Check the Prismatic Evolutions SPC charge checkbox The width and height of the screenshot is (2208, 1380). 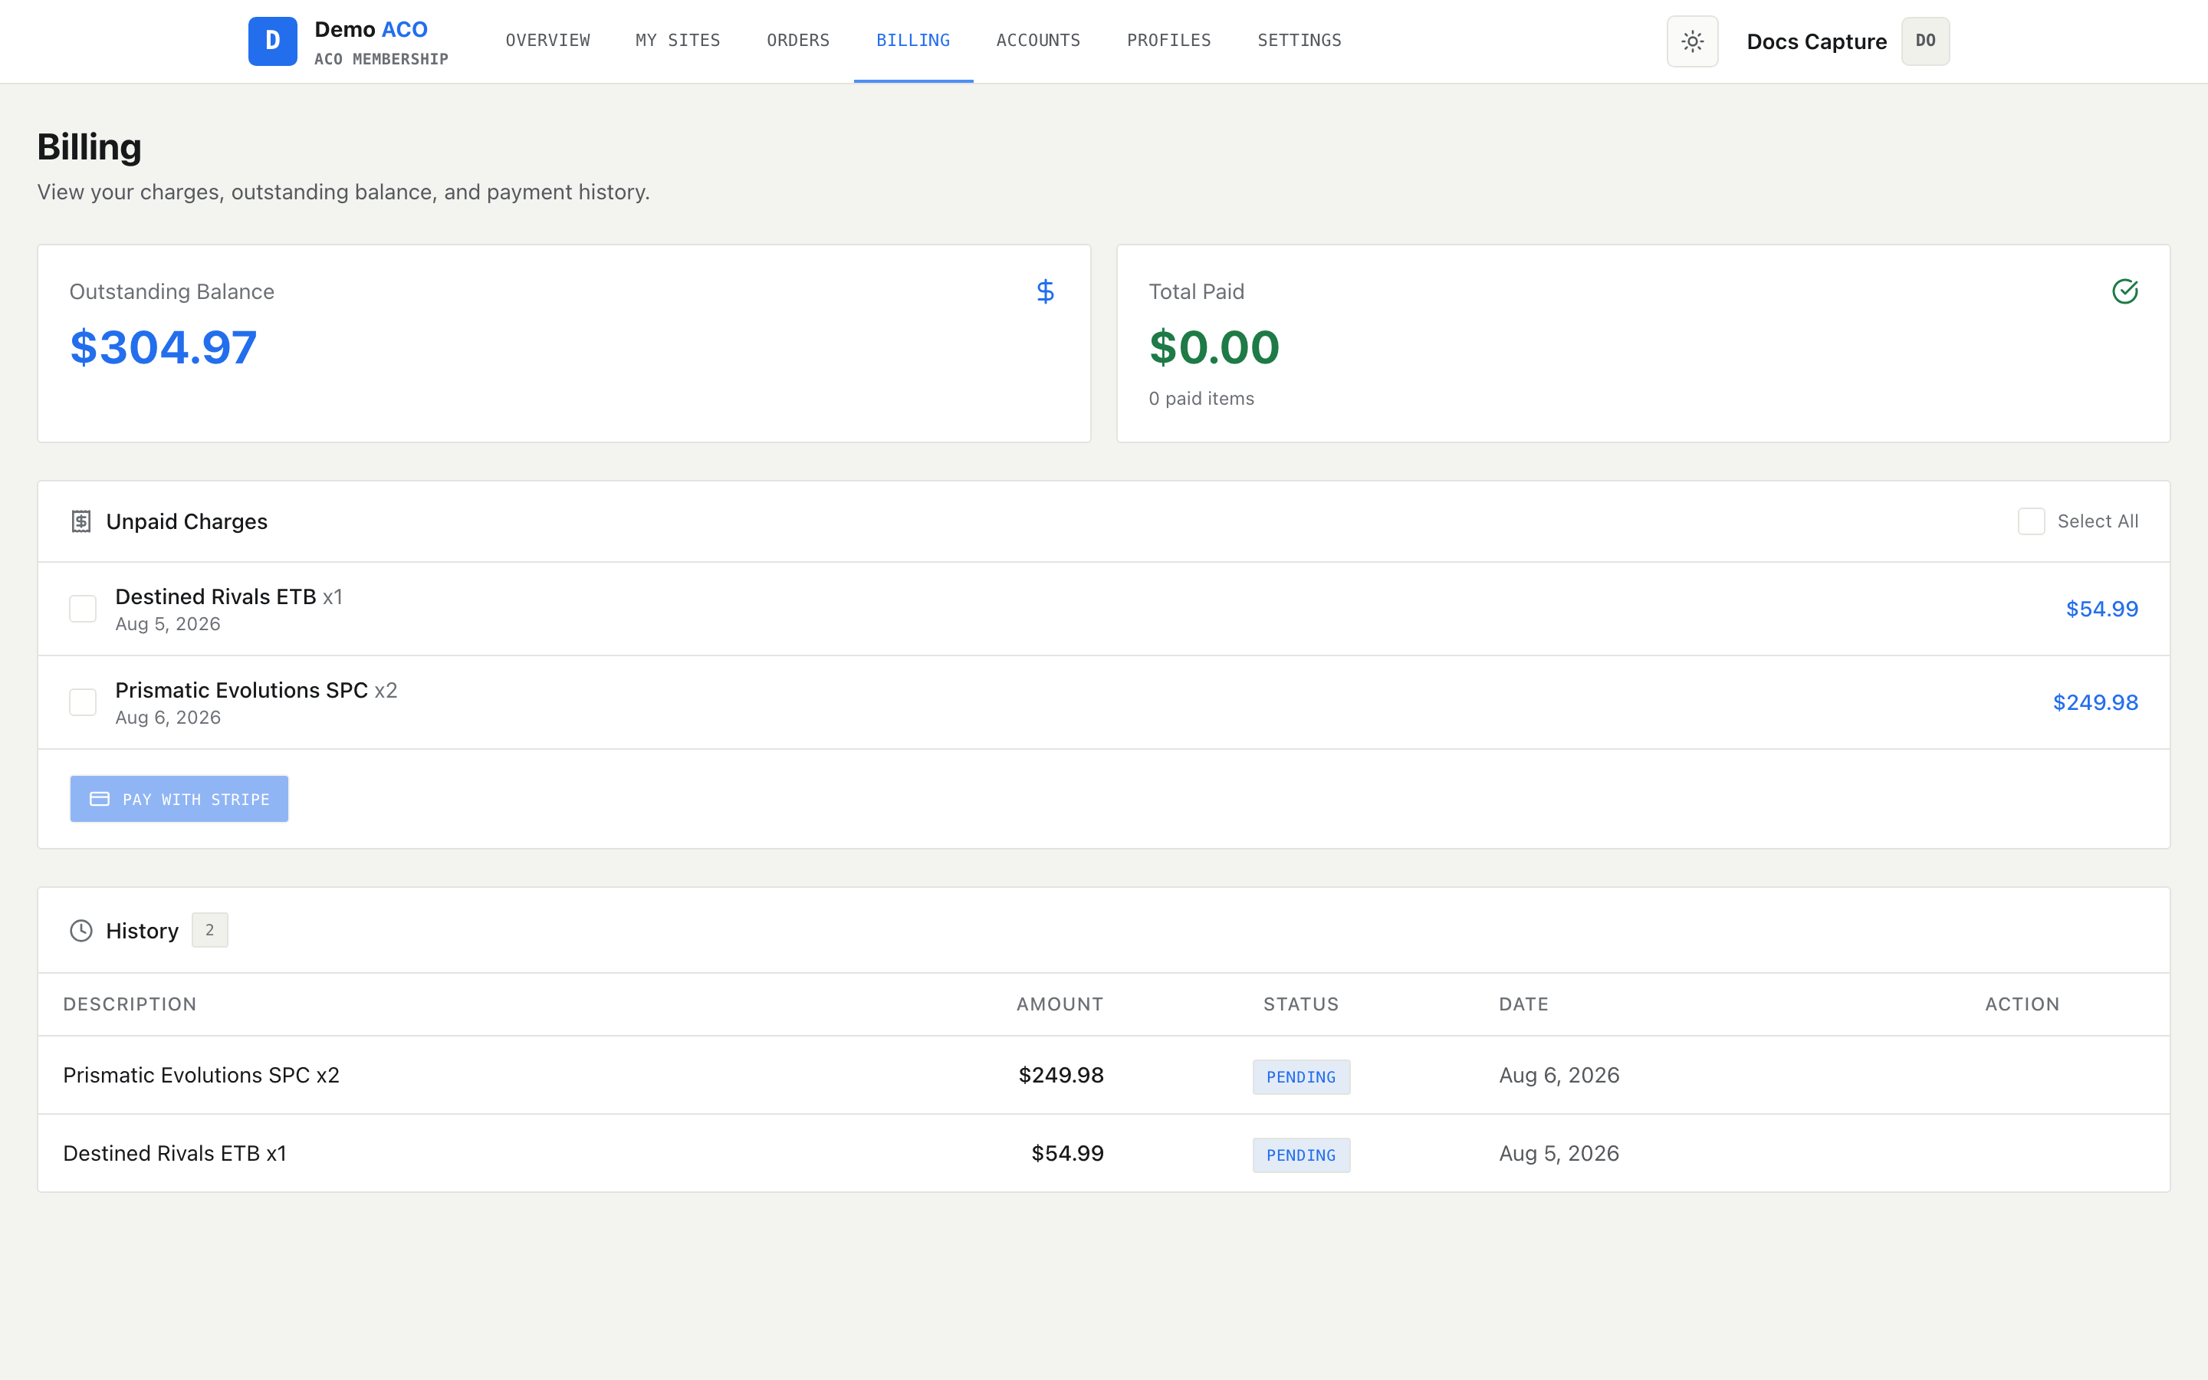pyautogui.click(x=83, y=701)
